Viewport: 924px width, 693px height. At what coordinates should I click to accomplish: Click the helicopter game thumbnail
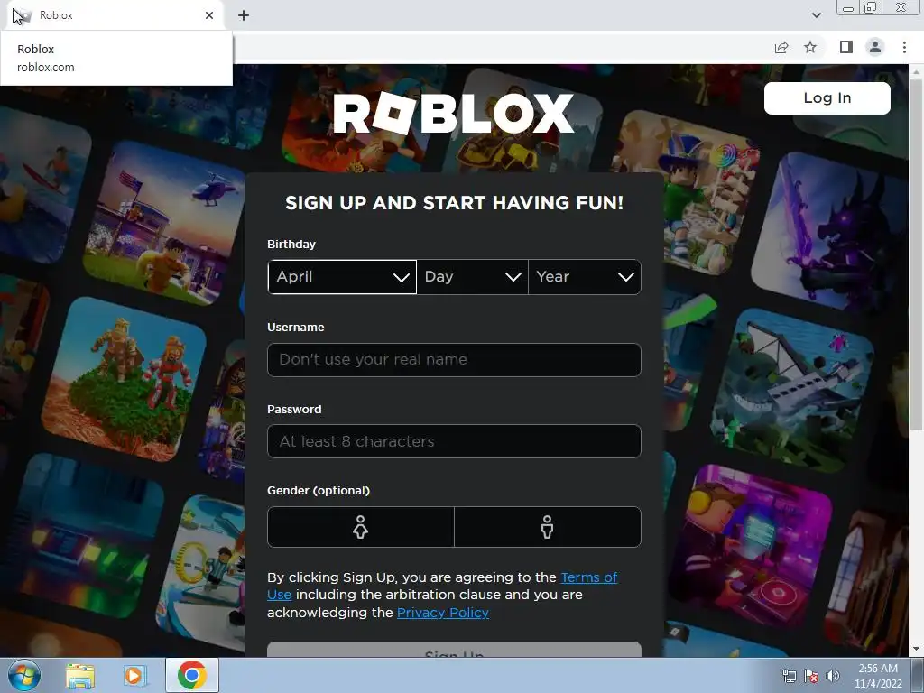(x=165, y=224)
